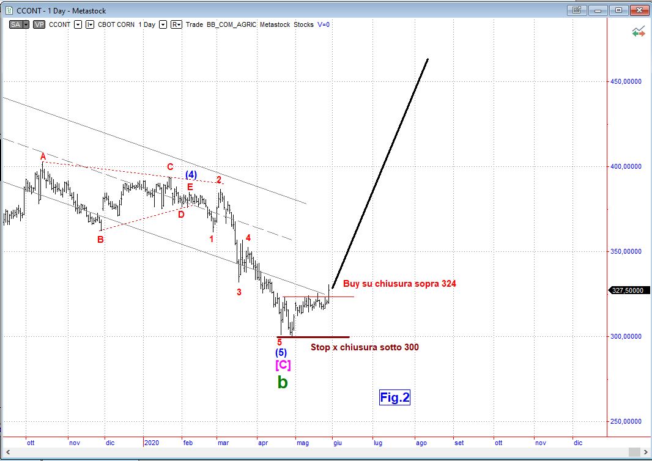Click the SA button in chart toolbar

15,24
